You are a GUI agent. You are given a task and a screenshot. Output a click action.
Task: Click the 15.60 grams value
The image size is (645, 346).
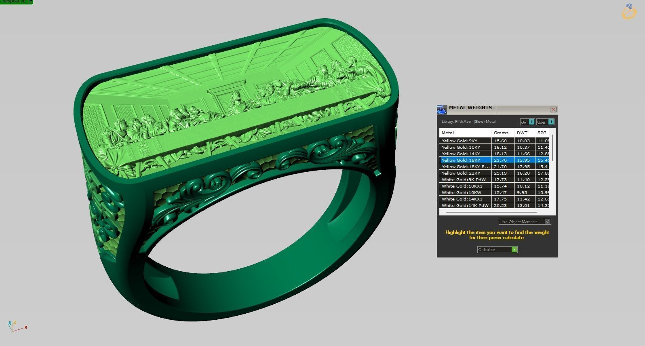500,141
